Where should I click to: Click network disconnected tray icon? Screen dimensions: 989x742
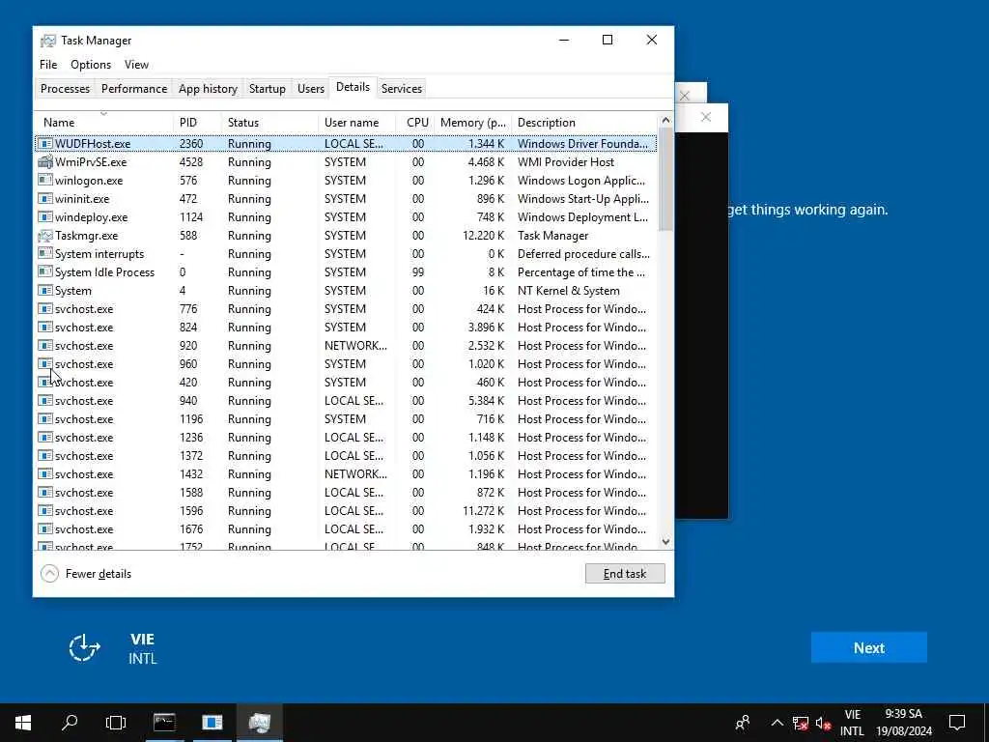point(801,723)
